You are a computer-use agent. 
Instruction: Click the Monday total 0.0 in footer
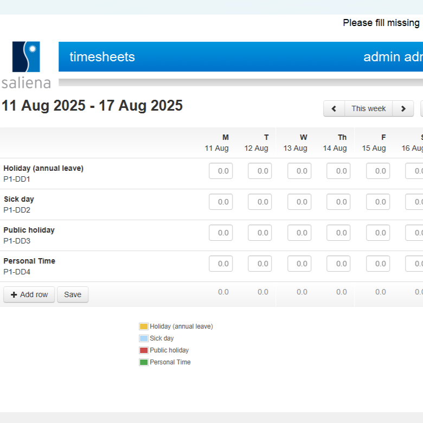[223, 292]
